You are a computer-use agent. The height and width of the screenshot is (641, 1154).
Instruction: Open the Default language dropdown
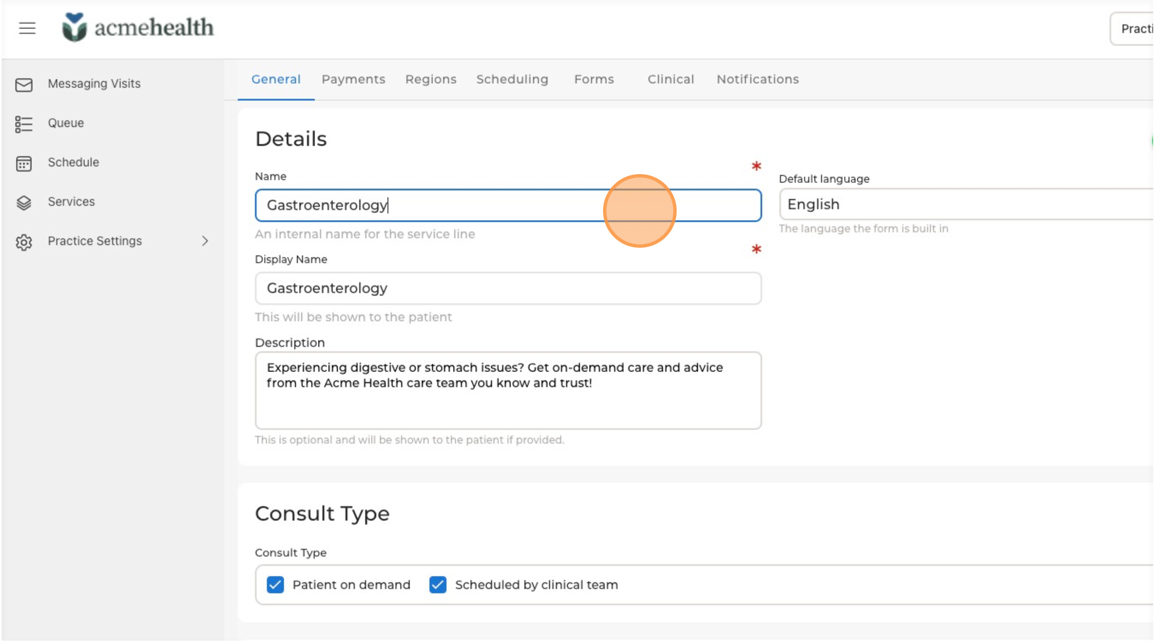click(966, 204)
